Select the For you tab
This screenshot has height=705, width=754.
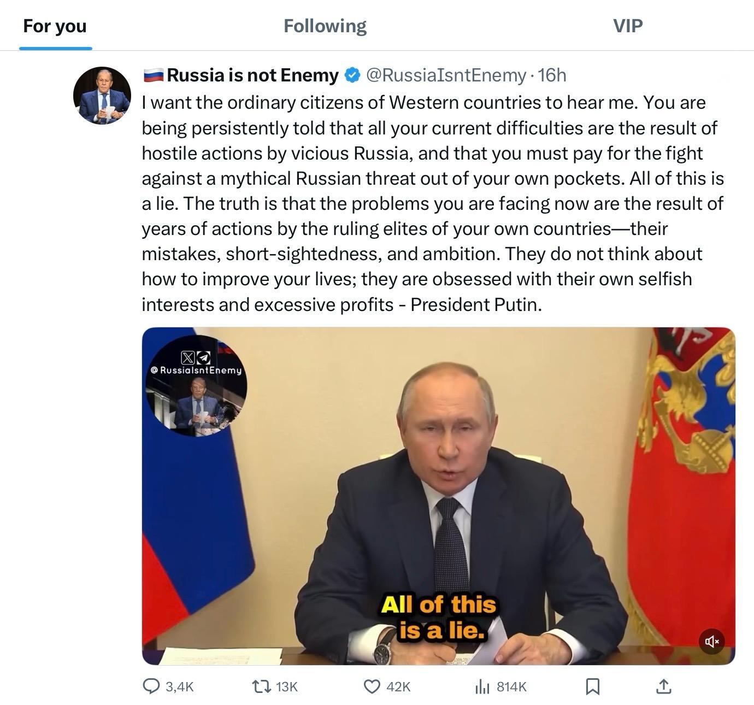(x=55, y=26)
